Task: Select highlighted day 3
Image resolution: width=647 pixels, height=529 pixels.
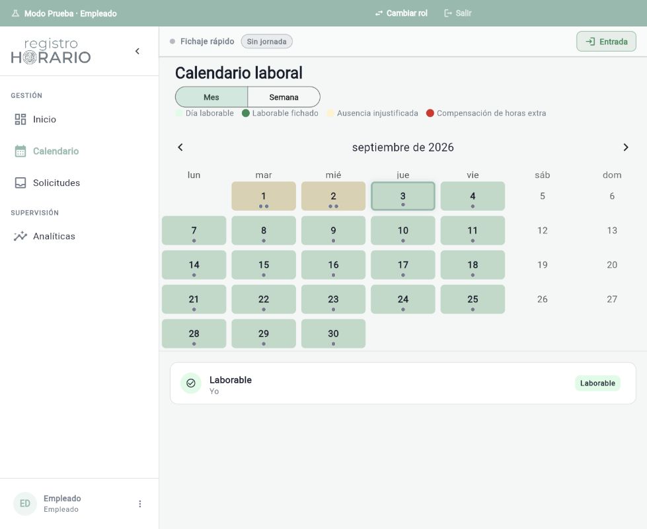Action: click(x=403, y=196)
